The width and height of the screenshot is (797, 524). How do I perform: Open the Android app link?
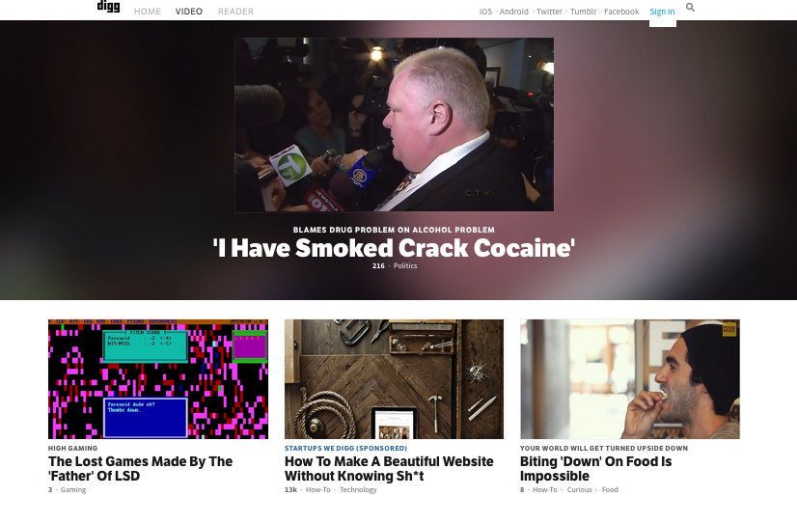(514, 12)
